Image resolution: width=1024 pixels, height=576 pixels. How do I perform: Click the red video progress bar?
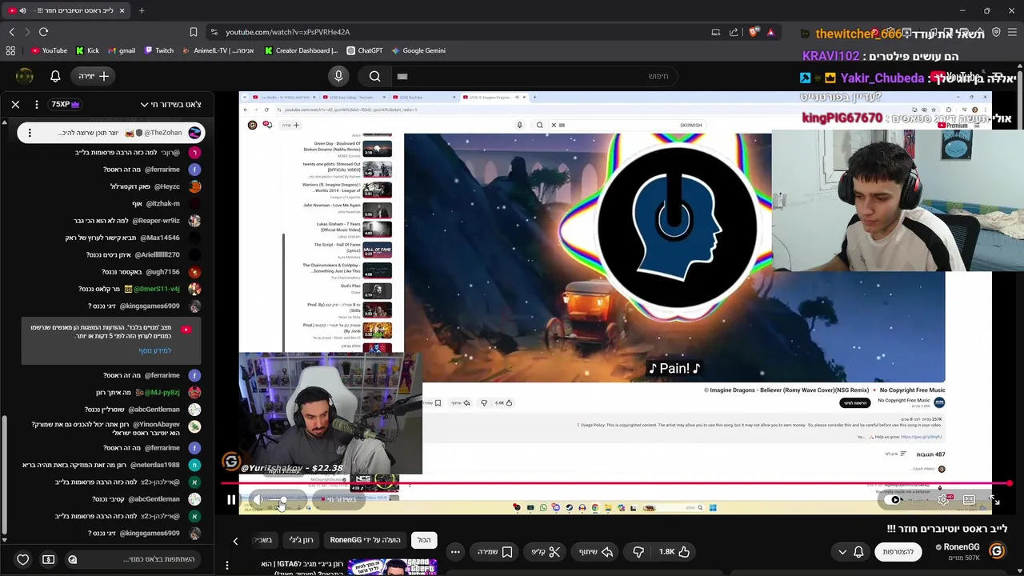coord(616,483)
